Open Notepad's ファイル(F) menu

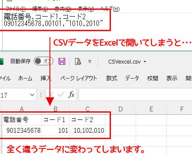[x=16, y=9]
